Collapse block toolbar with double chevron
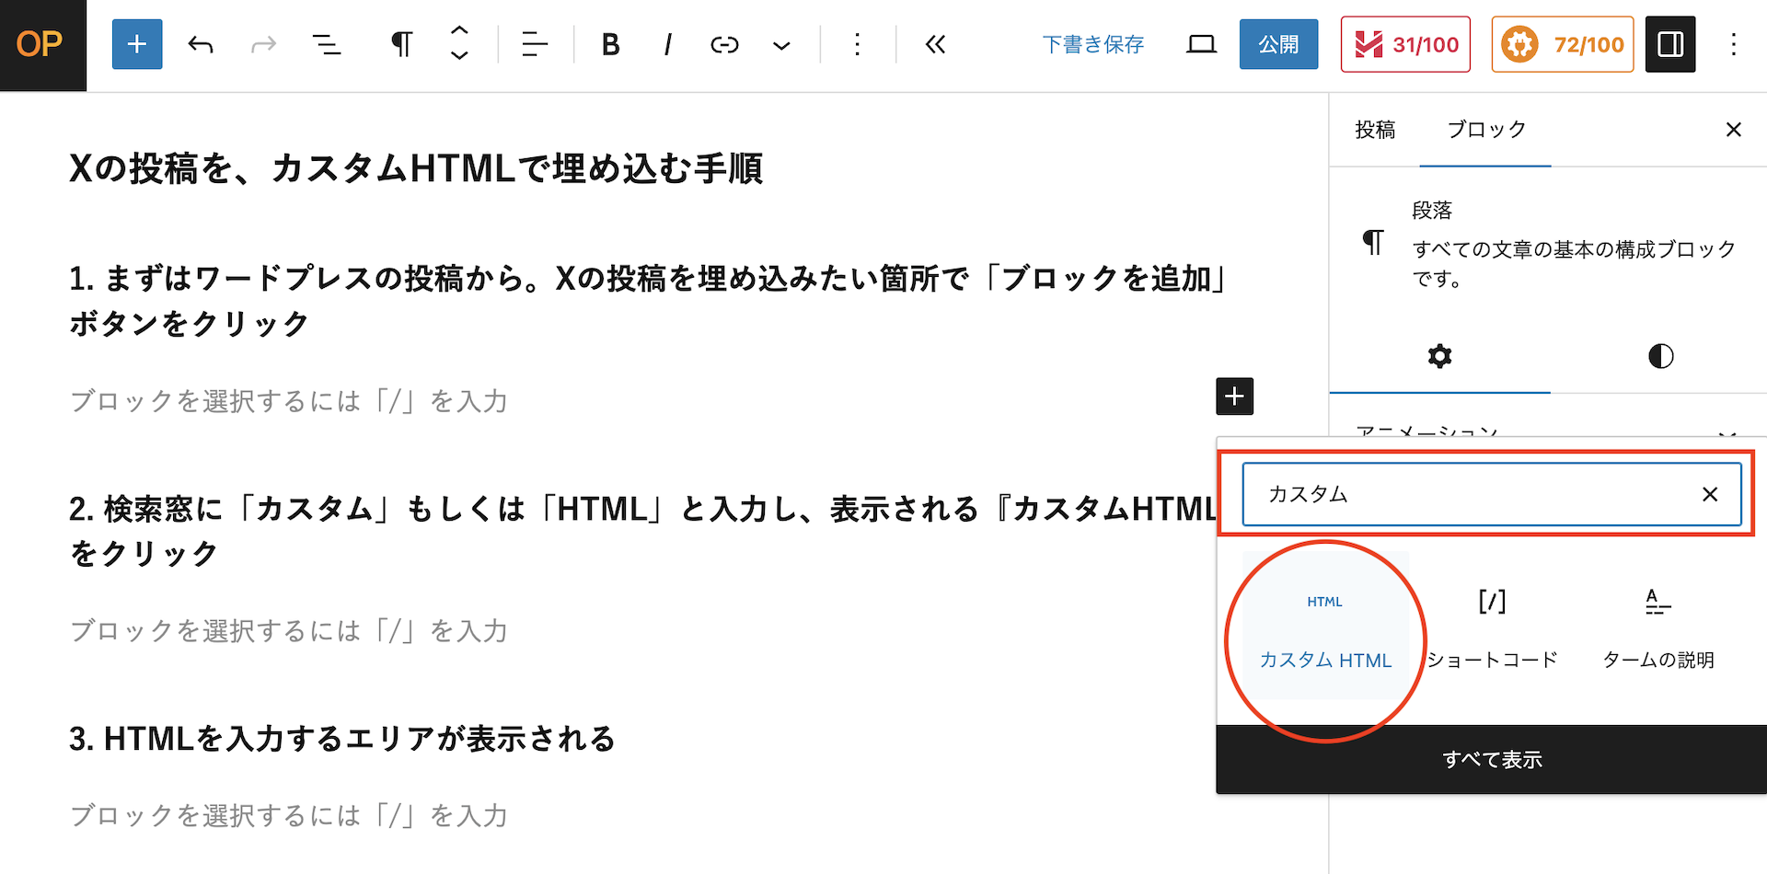This screenshot has width=1767, height=874. pos(935,44)
